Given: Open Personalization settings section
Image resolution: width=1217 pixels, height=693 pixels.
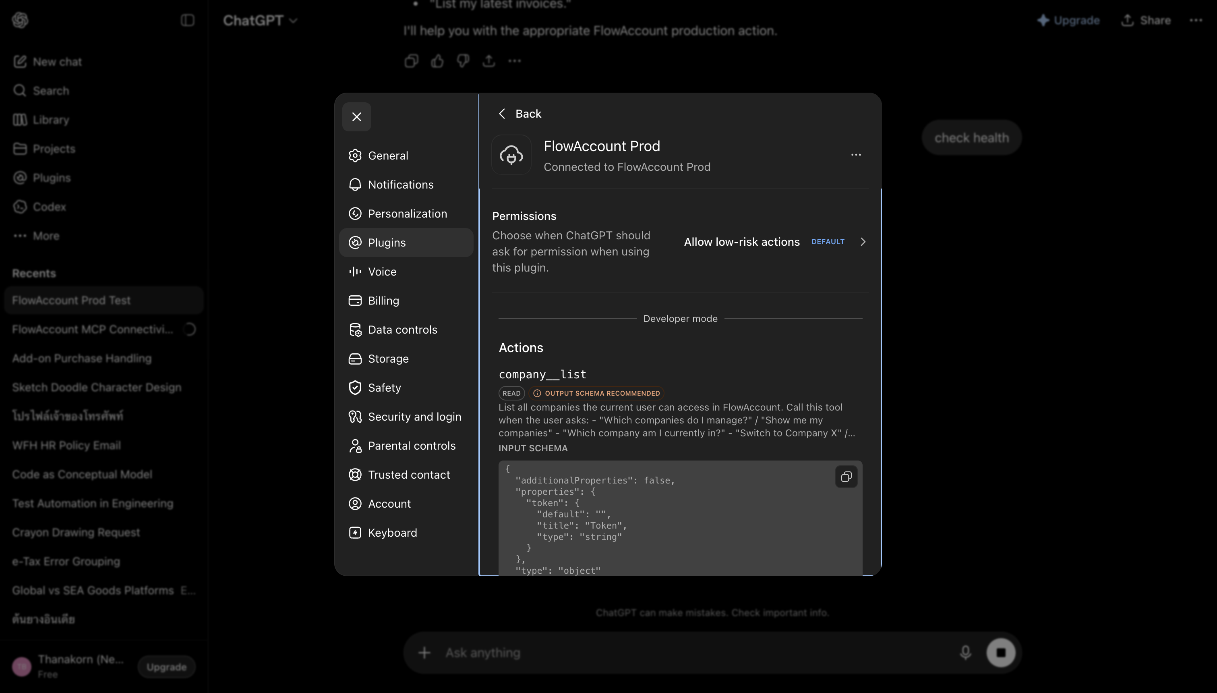Looking at the screenshot, I should [406, 214].
